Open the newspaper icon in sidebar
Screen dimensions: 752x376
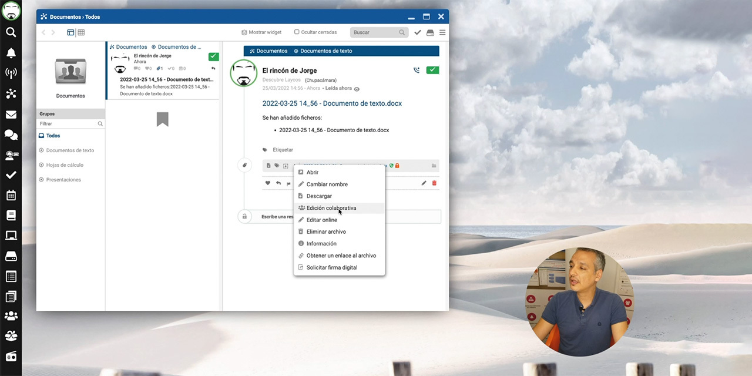11,297
